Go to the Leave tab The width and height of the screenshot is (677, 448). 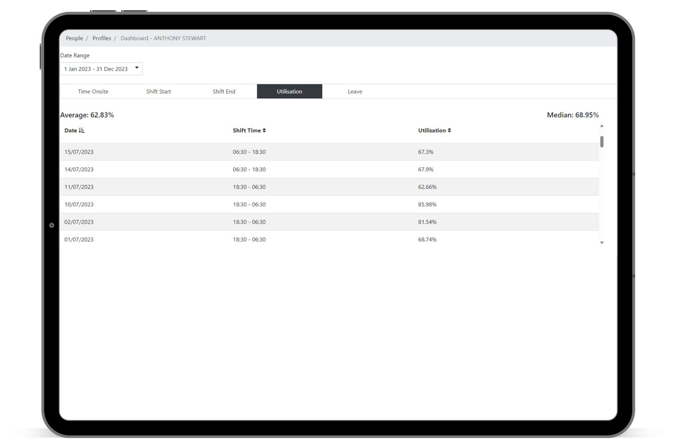(x=355, y=92)
